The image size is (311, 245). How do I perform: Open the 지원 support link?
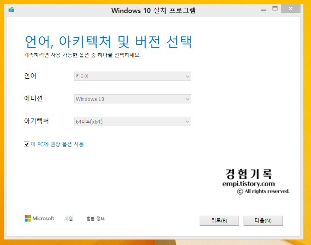point(69,219)
